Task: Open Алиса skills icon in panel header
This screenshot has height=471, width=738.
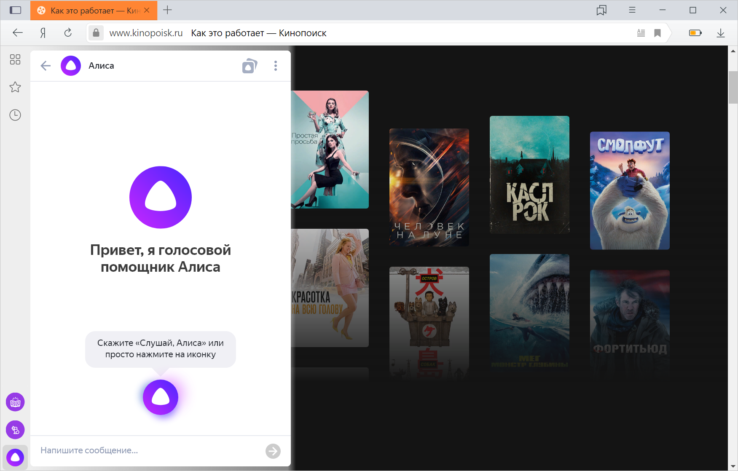Action: pos(250,66)
